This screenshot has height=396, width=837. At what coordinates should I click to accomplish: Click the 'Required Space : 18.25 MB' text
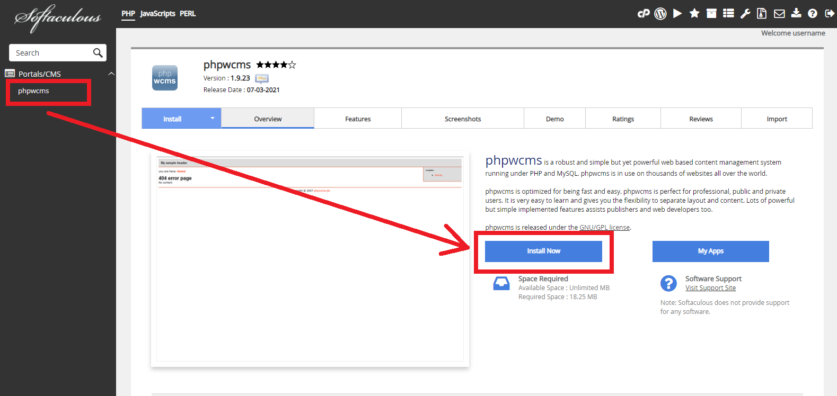(558, 297)
